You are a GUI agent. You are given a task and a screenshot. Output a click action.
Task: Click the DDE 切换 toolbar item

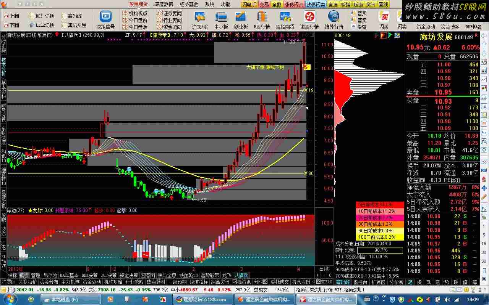tap(41, 16)
